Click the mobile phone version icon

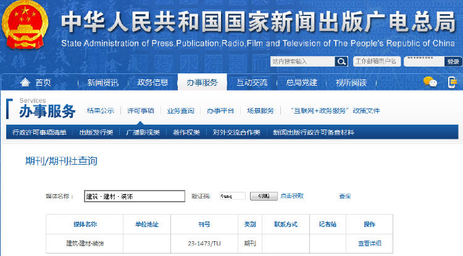453,82
